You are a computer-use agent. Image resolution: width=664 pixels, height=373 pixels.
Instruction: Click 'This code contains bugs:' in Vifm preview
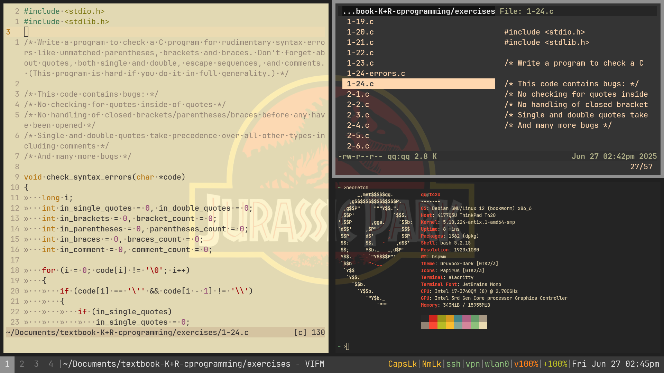[x=571, y=84]
